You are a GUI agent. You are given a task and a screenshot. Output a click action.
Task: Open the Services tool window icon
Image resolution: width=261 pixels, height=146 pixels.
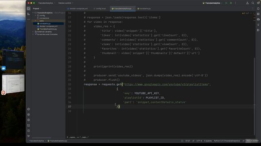pos(29,120)
